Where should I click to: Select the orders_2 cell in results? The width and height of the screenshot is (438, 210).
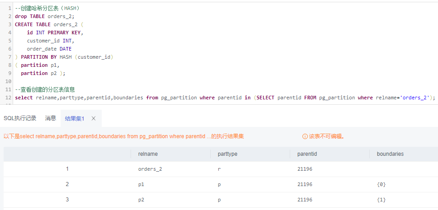[x=150, y=169]
